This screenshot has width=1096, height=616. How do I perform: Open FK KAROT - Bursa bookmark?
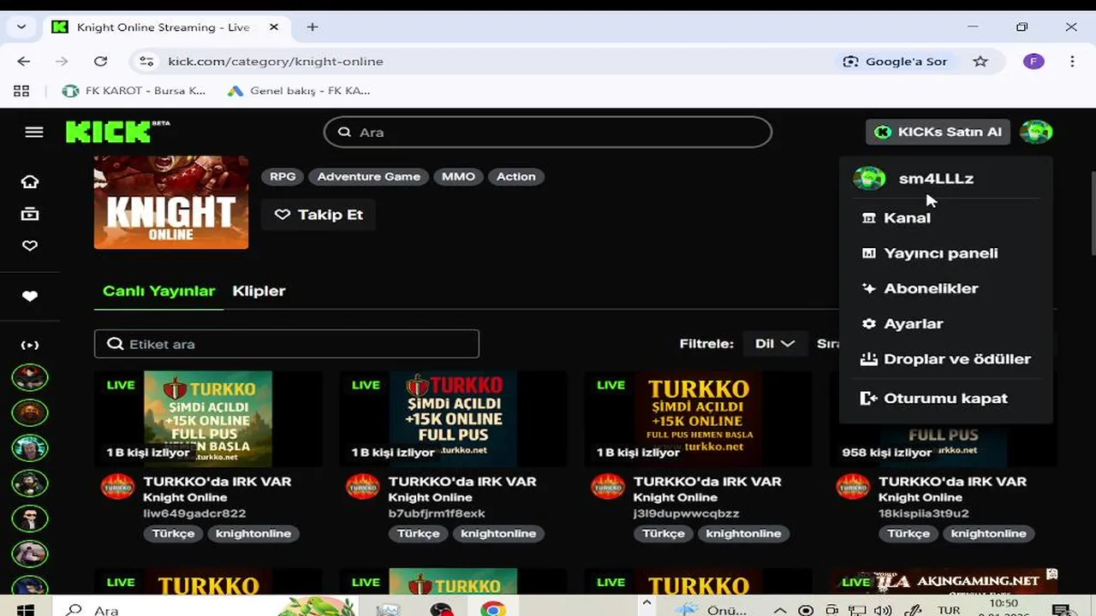tap(134, 91)
